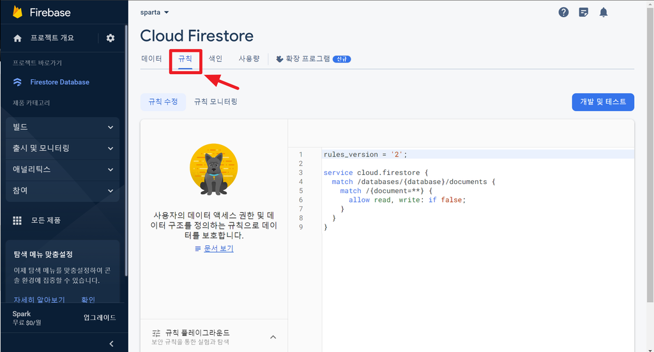Click the Firebase flame logo

click(x=17, y=12)
